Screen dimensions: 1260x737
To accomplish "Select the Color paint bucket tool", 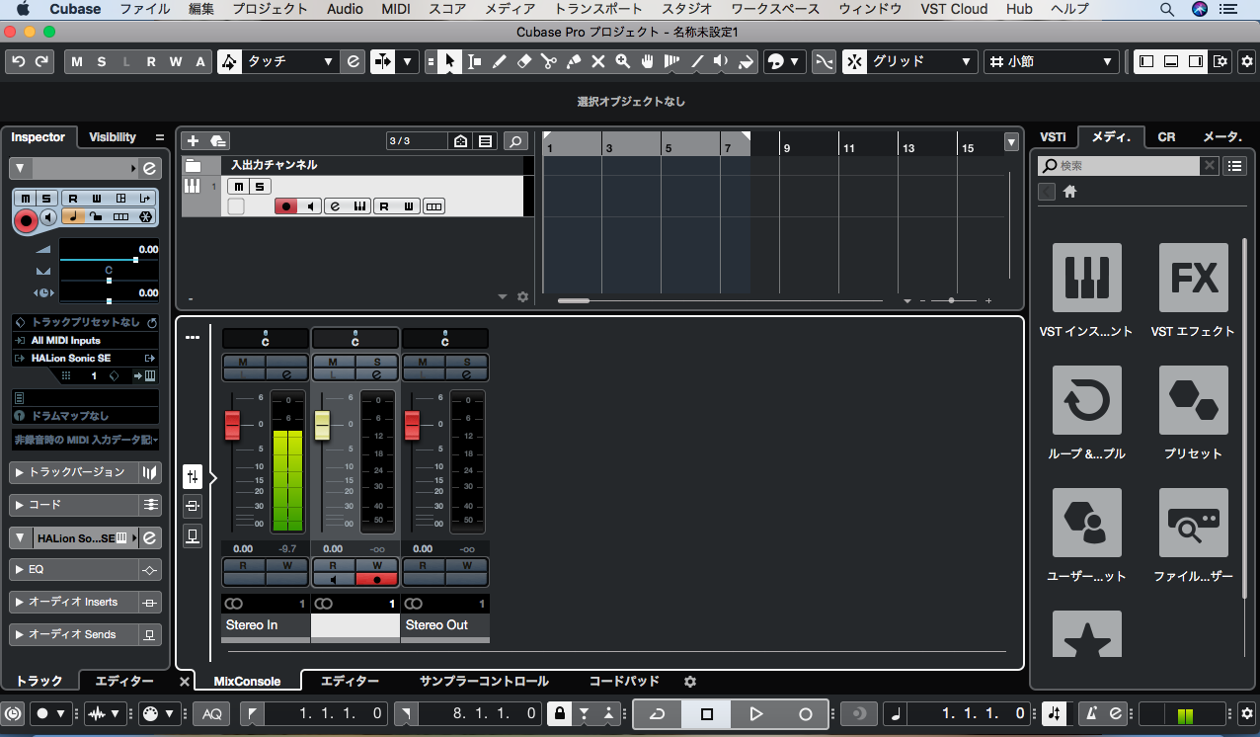I will (747, 61).
